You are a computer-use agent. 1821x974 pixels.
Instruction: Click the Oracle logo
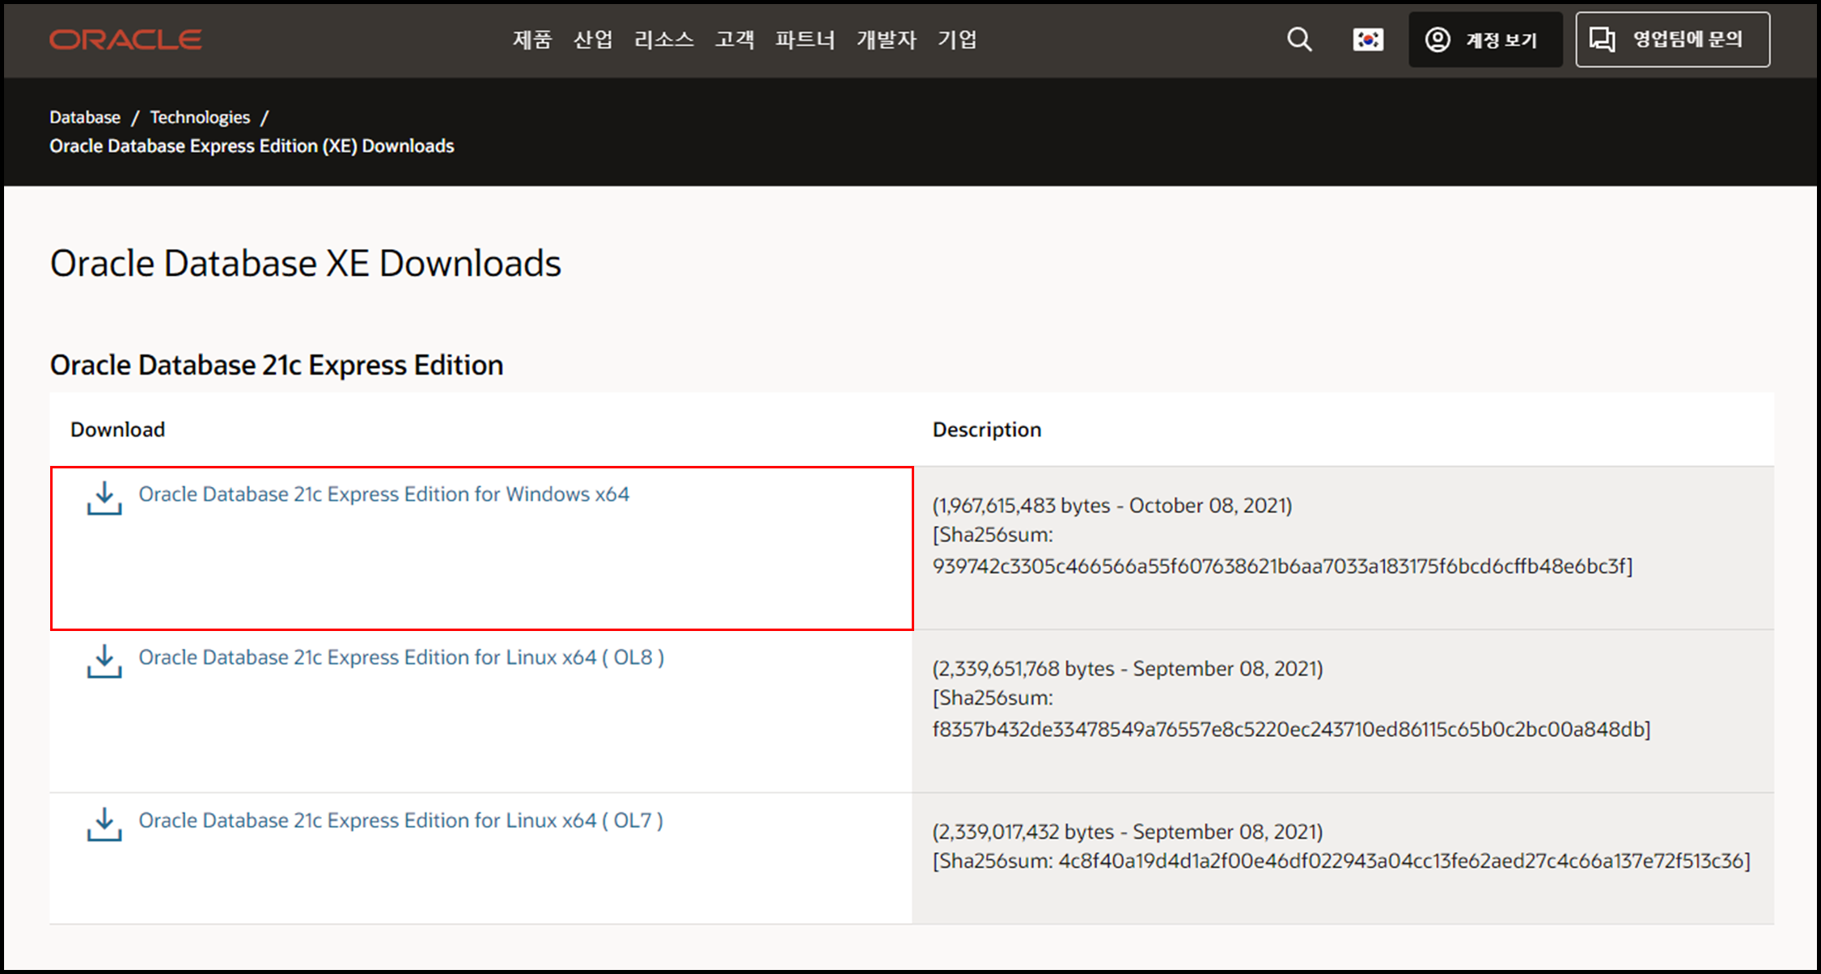coord(125,40)
